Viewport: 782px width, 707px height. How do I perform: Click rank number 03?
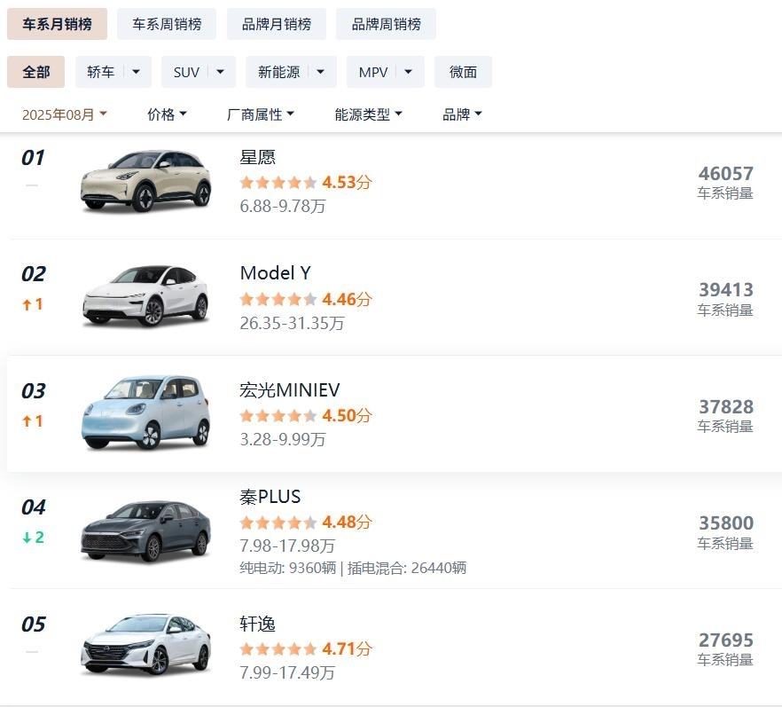click(x=34, y=390)
